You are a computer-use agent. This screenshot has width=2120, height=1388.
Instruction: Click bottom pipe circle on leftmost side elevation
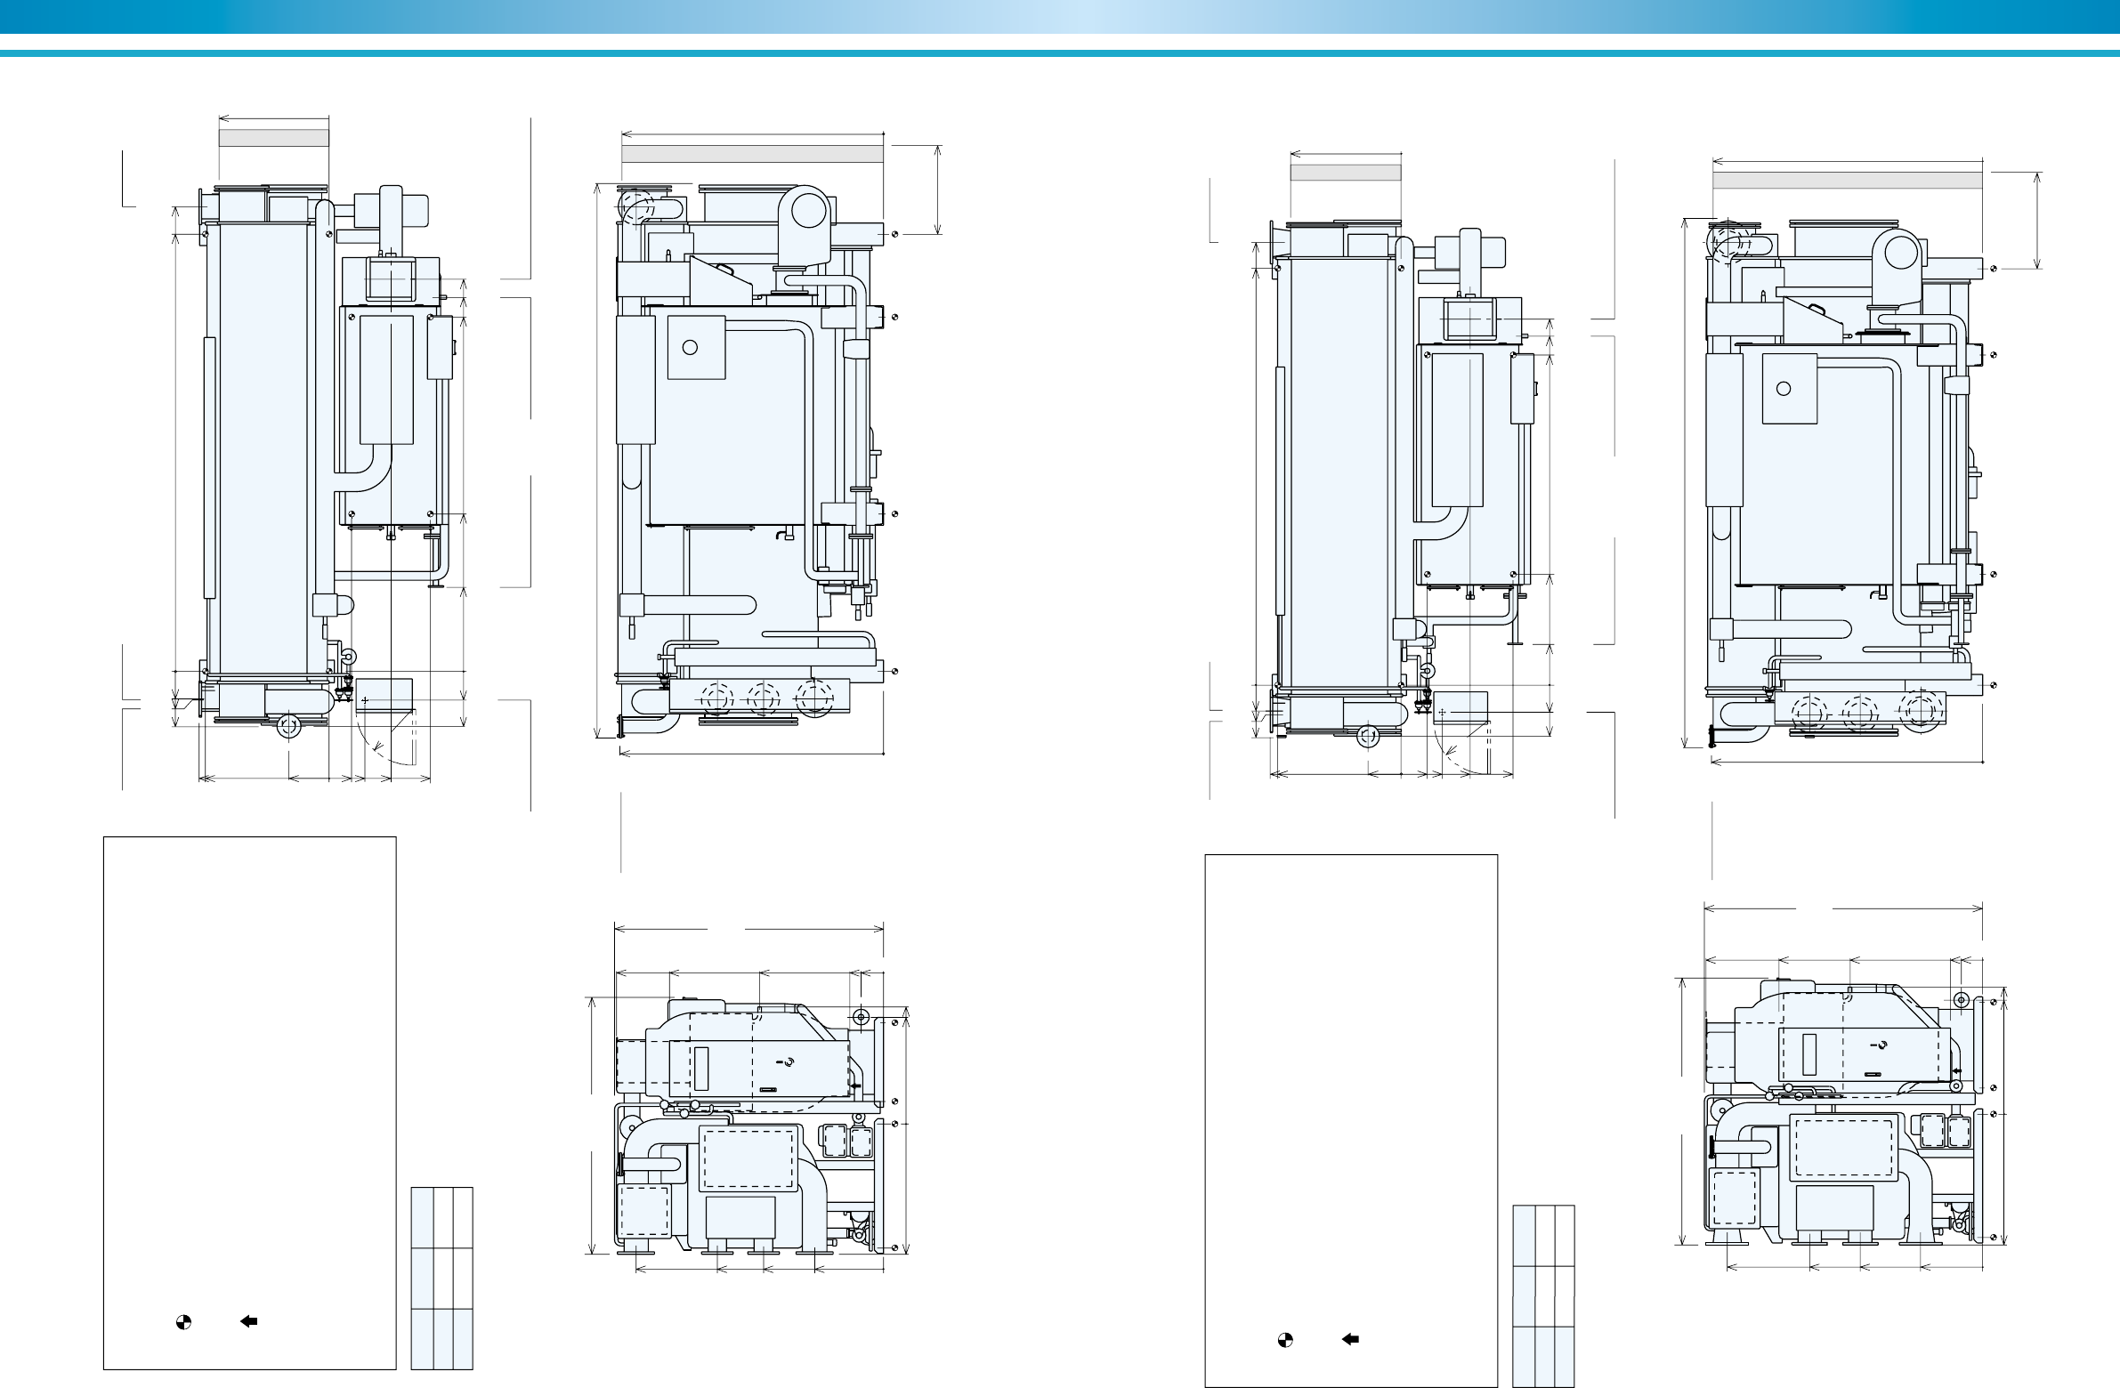[x=288, y=728]
